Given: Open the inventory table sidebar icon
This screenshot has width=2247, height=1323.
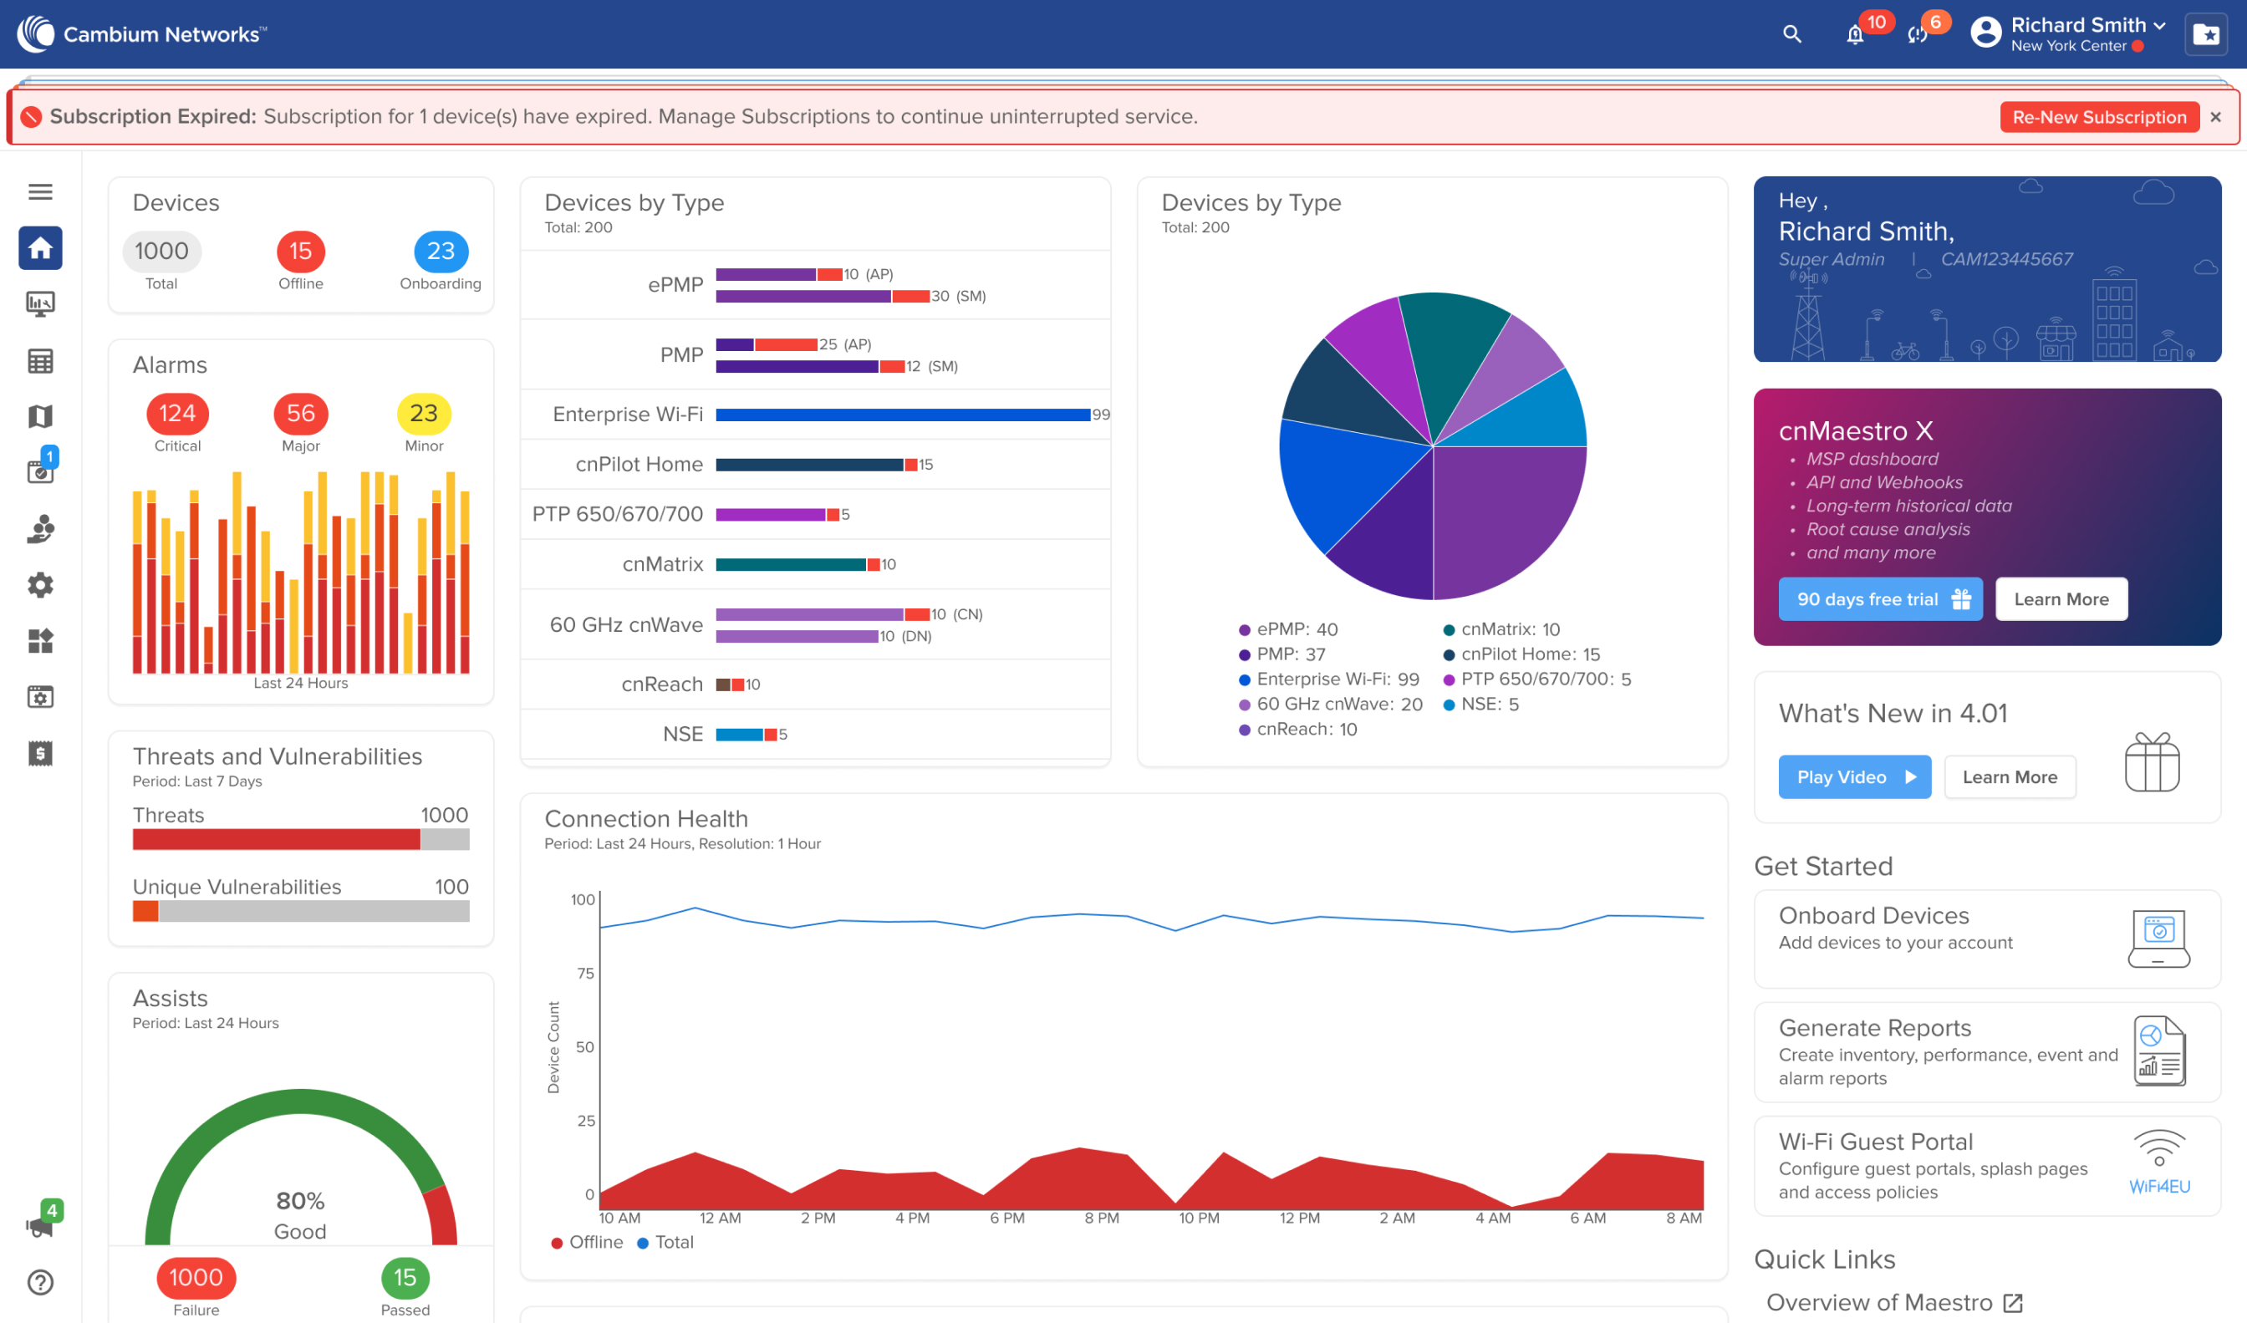Looking at the screenshot, I should 40,361.
